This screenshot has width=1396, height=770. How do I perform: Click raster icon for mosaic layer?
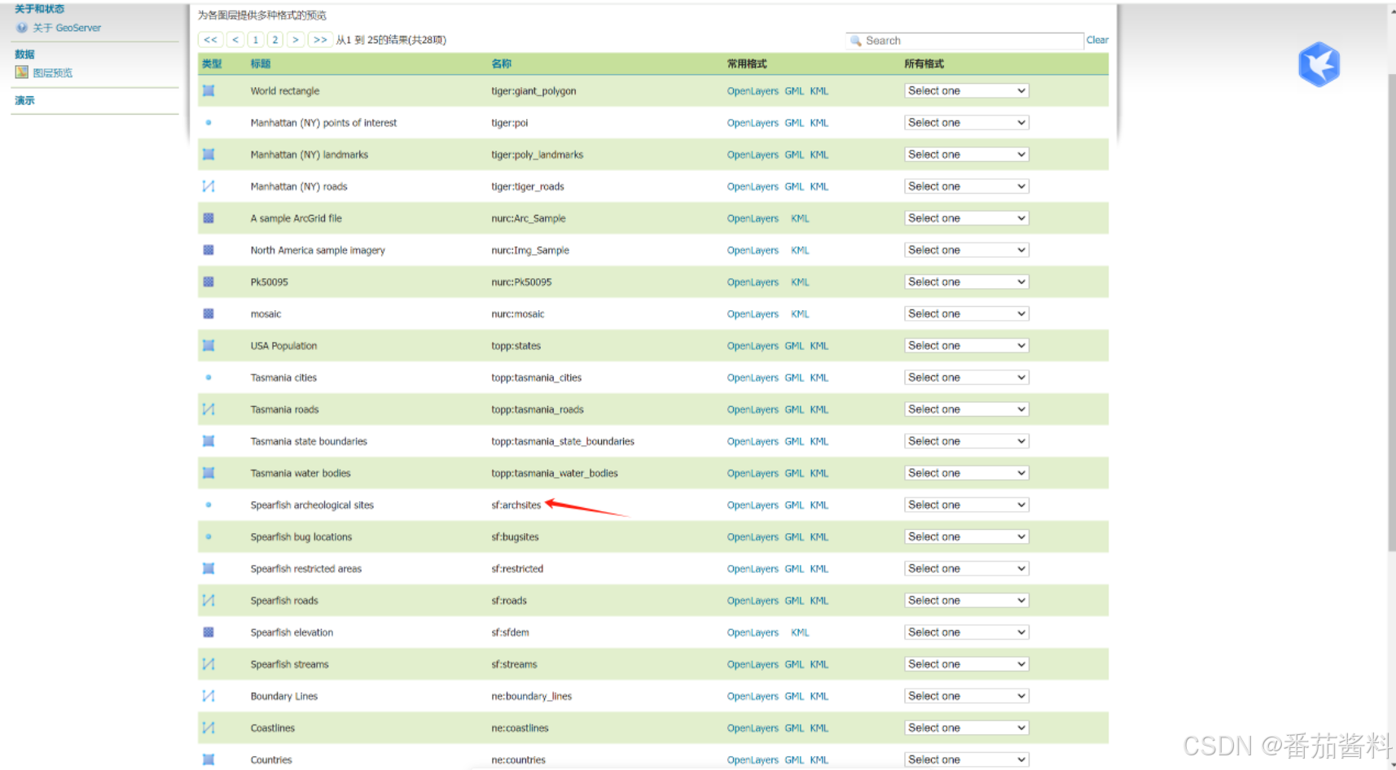pyautogui.click(x=209, y=313)
